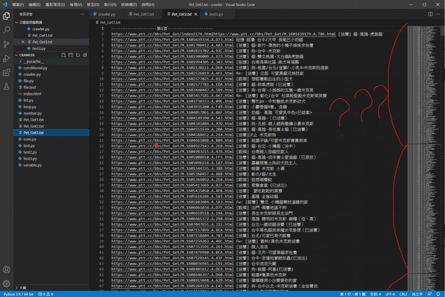Open loop.py in the explorer
Viewport: 445px width, 297px height.
(30, 107)
